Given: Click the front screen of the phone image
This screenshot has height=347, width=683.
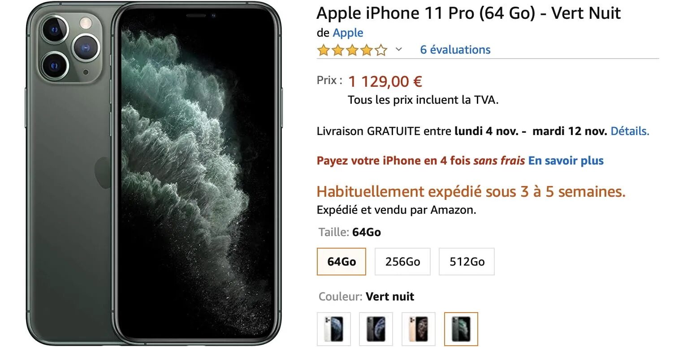Looking at the screenshot, I should [x=197, y=174].
